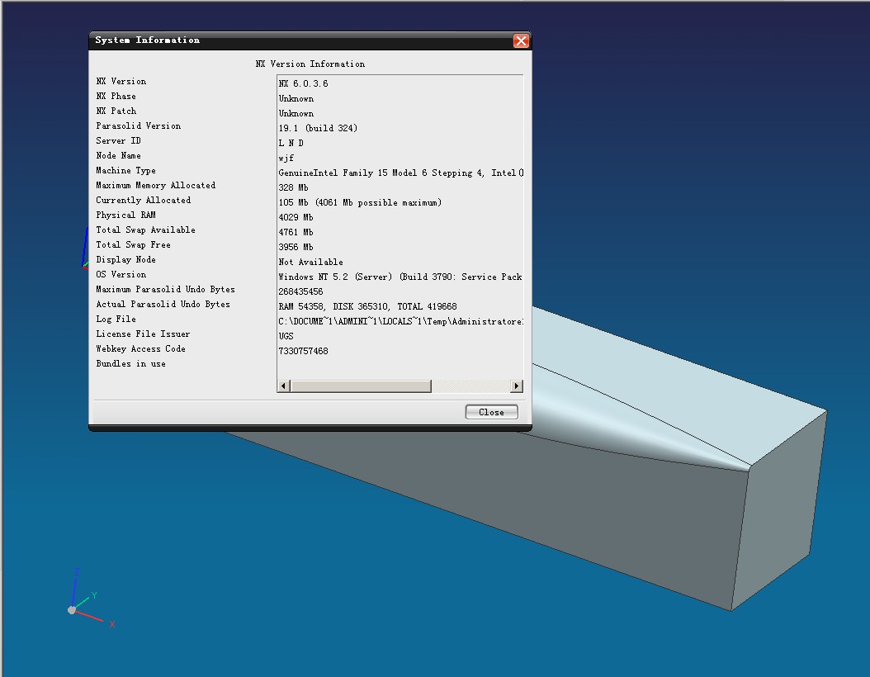
Task: Click the 'Server ID' label
Action: click(118, 141)
